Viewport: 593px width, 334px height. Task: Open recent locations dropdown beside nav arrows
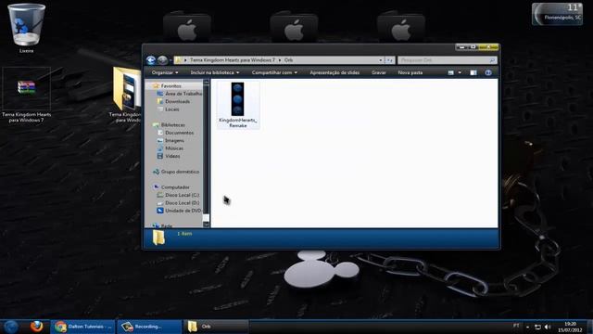(170, 60)
